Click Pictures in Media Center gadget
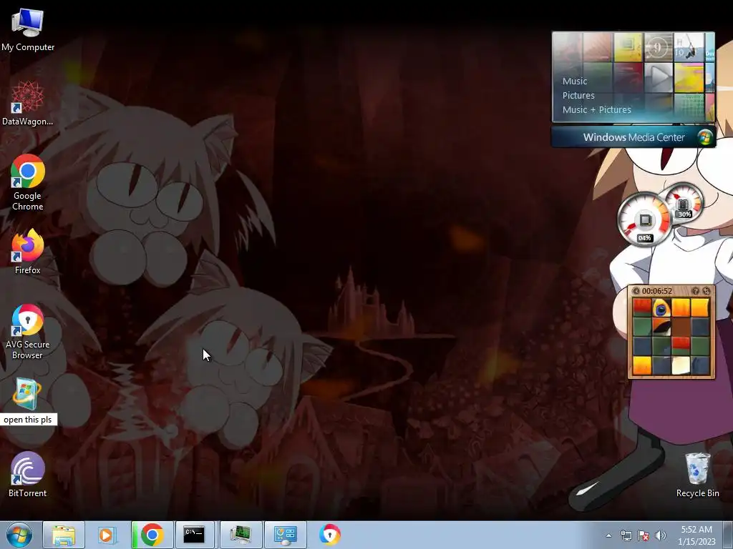 [x=578, y=95]
